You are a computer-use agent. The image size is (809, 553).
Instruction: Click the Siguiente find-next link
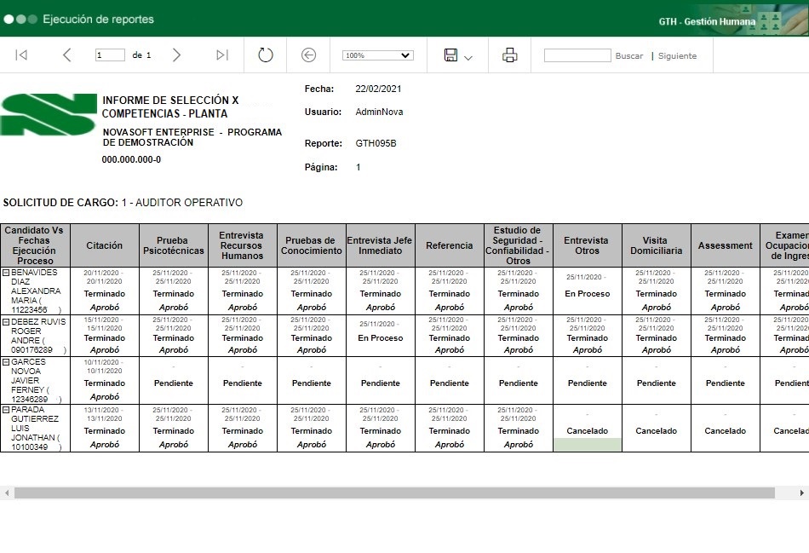677,56
